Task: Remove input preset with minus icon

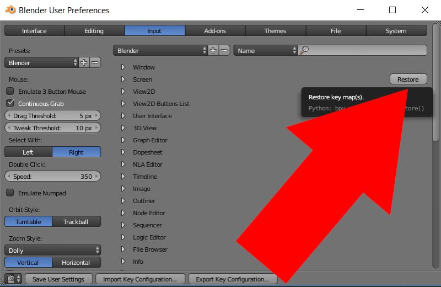Action: point(95,62)
